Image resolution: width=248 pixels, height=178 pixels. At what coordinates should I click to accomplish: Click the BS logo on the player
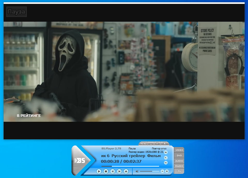80,160
